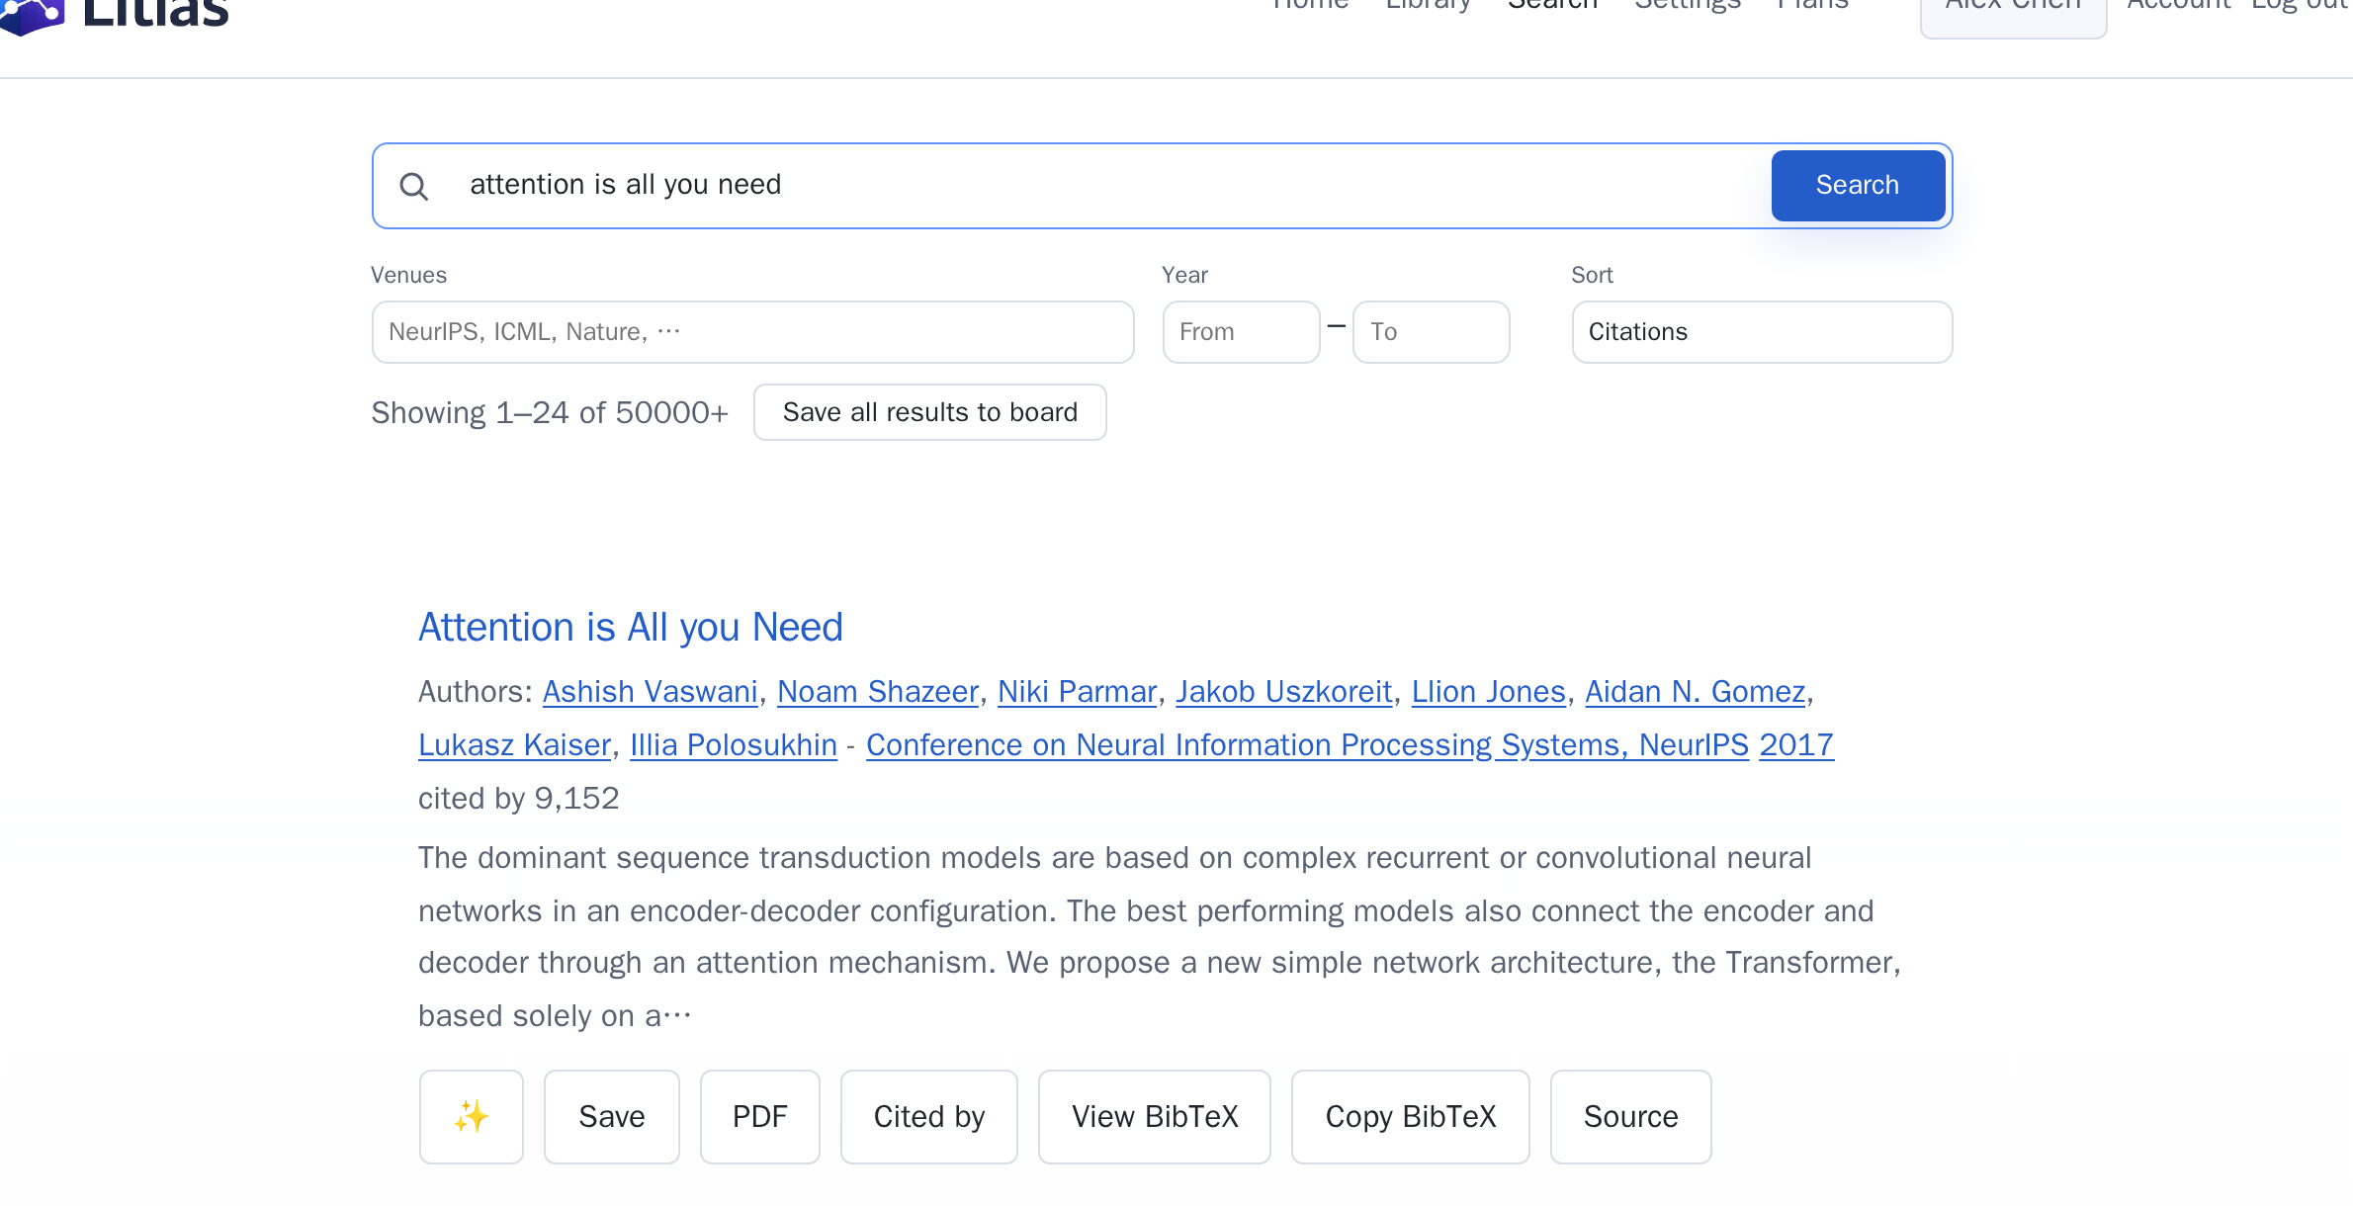Click the Litlas logo icon
2353x1206 pixels.
coord(32,16)
